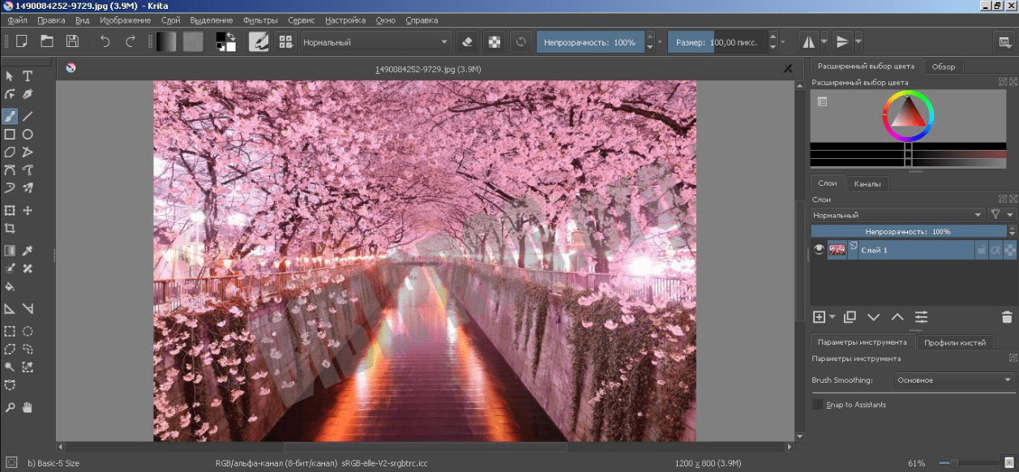Delete layer using trash icon

[1007, 317]
